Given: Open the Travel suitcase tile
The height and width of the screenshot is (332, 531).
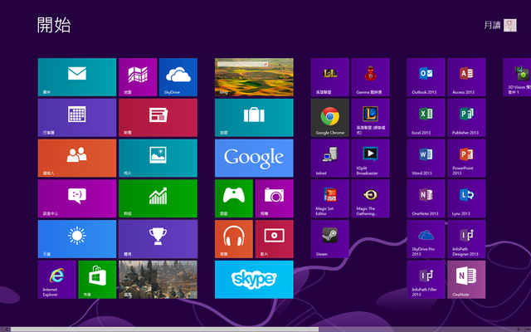Looking at the screenshot, I should pos(254,118).
